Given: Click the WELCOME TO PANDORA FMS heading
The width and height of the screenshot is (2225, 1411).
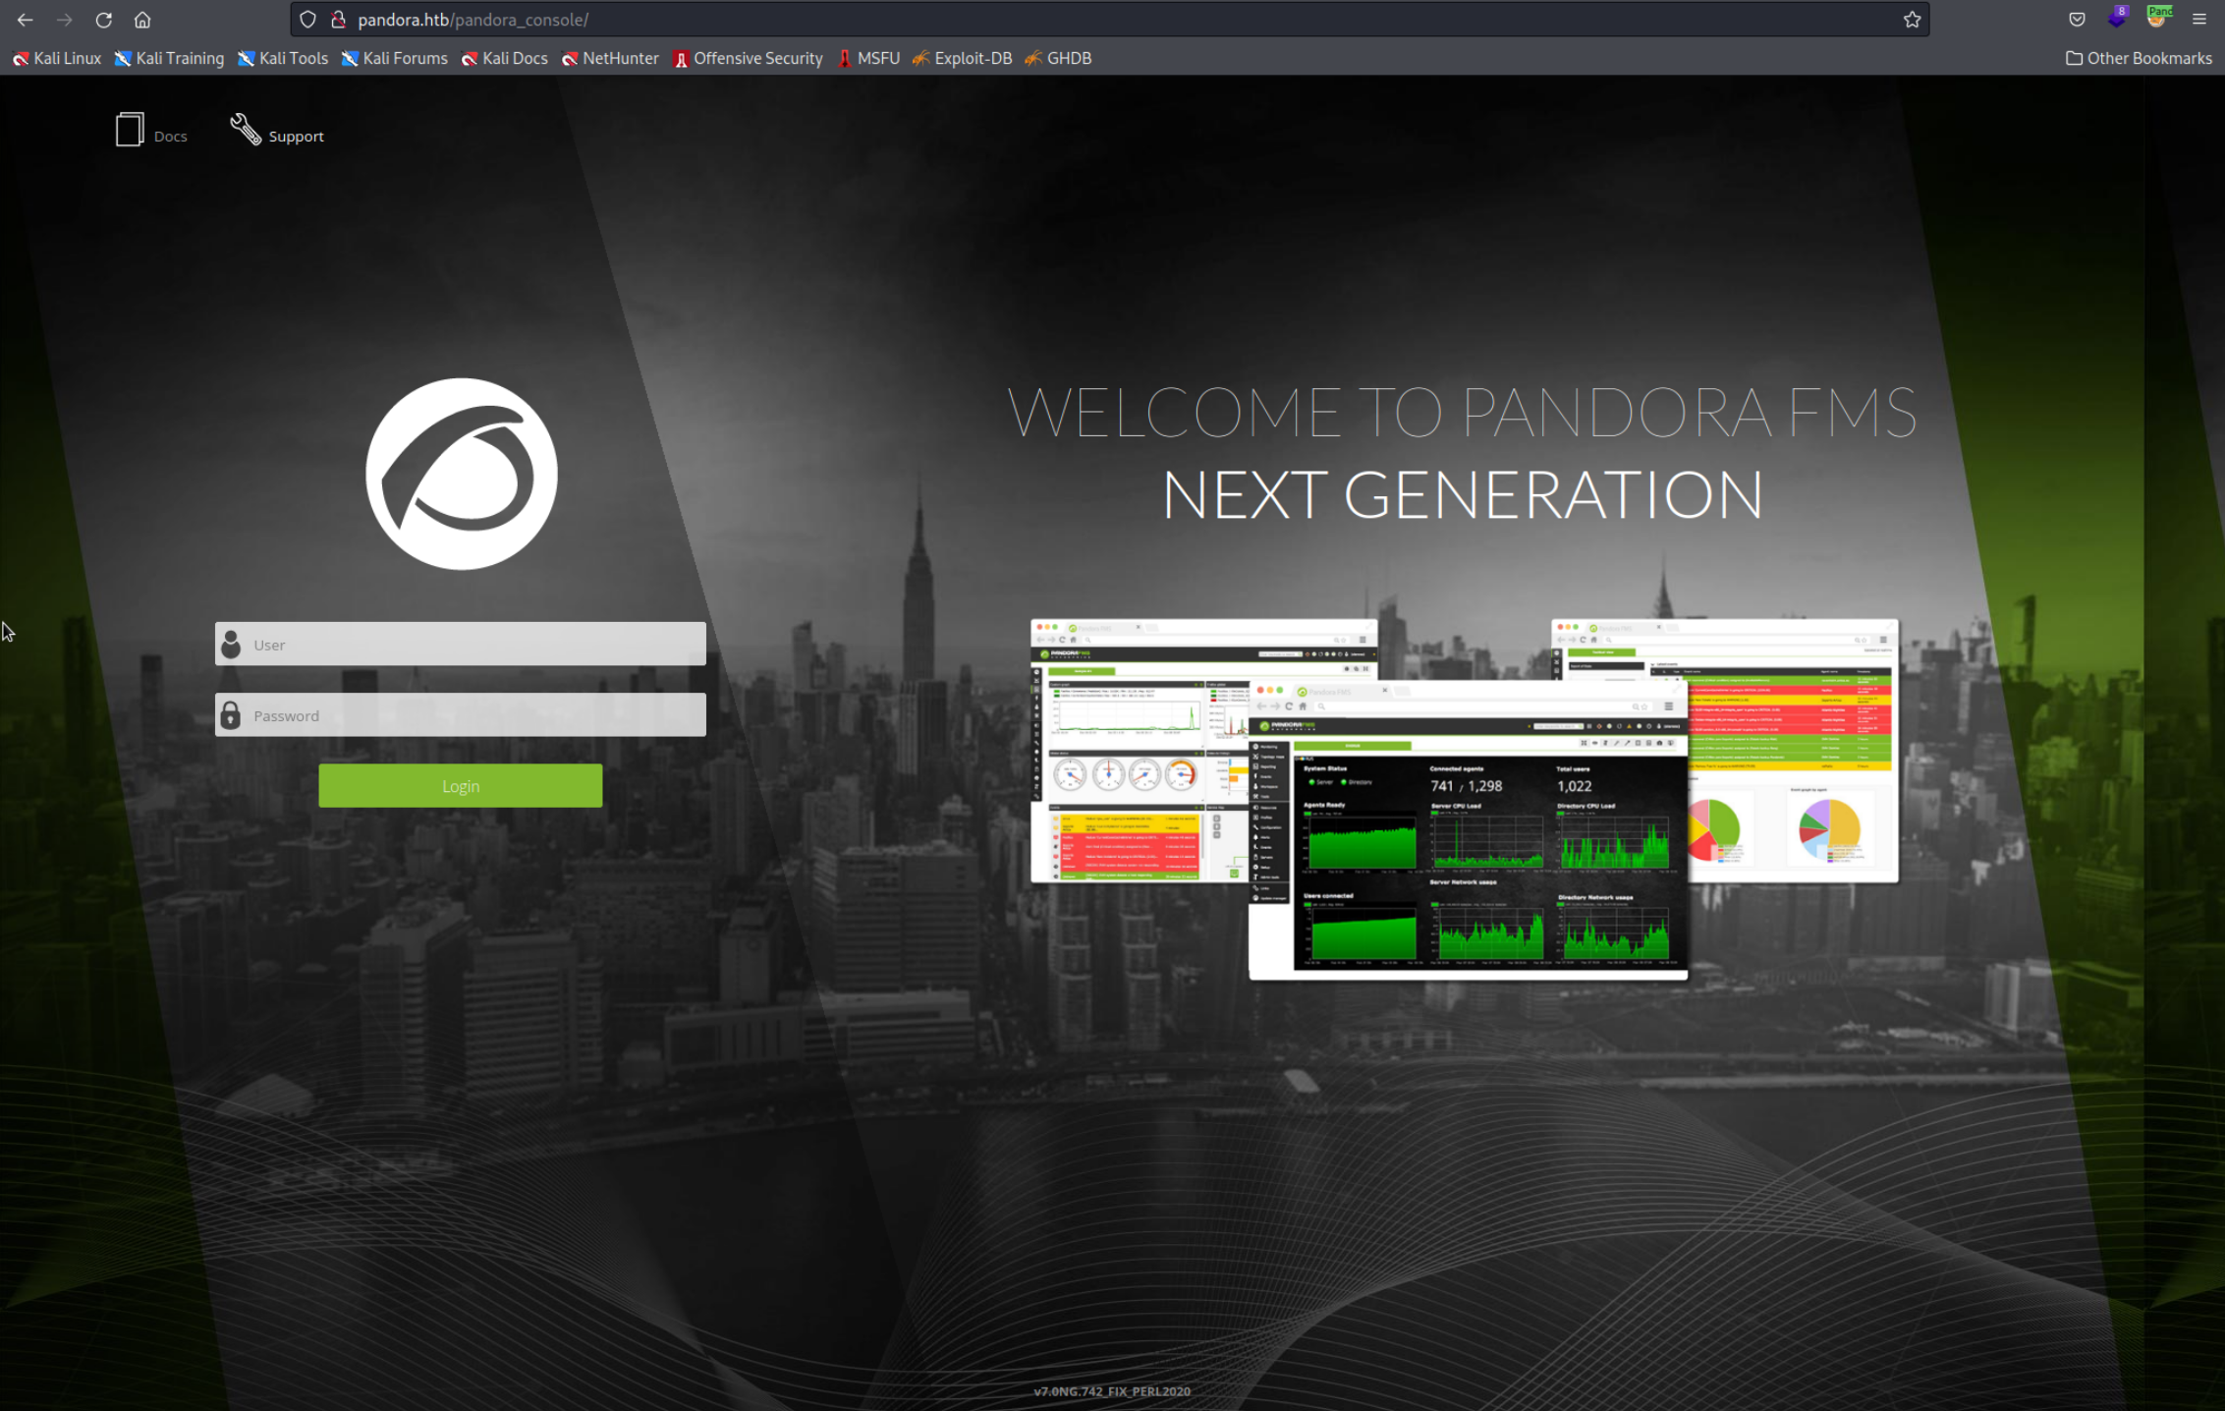Looking at the screenshot, I should click(1462, 412).
